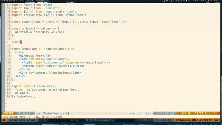Click the user name in menu bar
Viewport: 222px width, 125px height.
tap(214, 1)
